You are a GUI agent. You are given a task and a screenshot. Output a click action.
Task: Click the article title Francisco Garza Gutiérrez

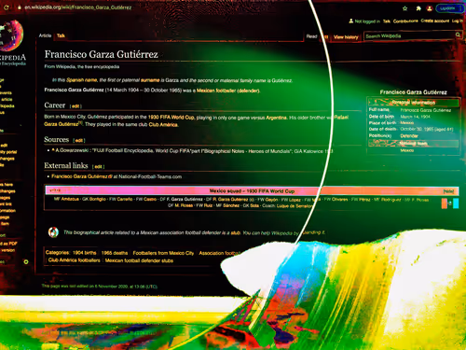click(102, 54)
